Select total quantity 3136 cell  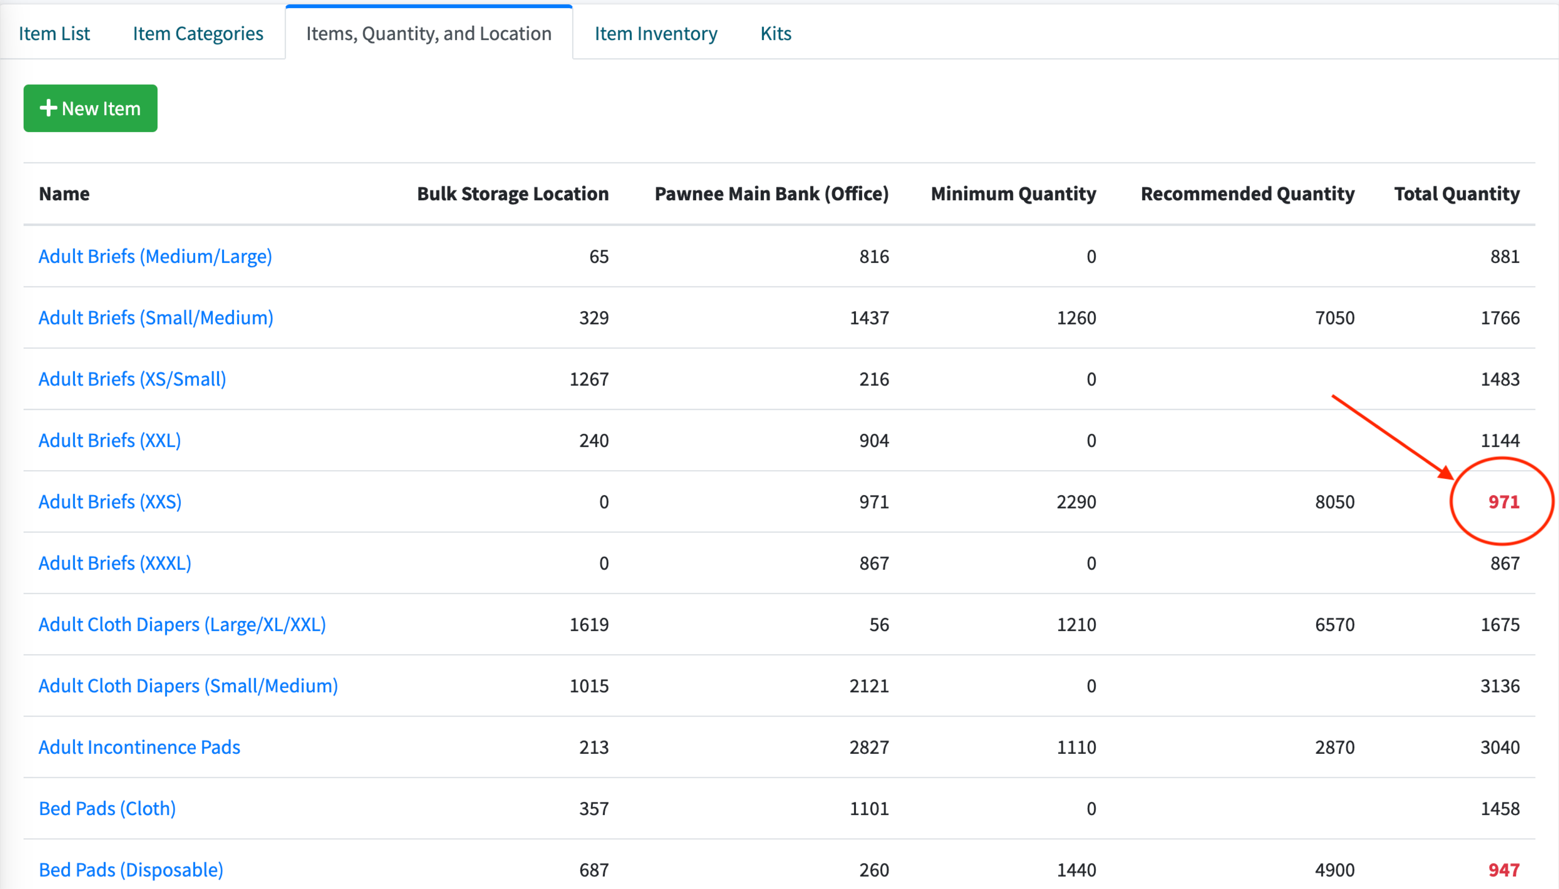point(1500,686)
